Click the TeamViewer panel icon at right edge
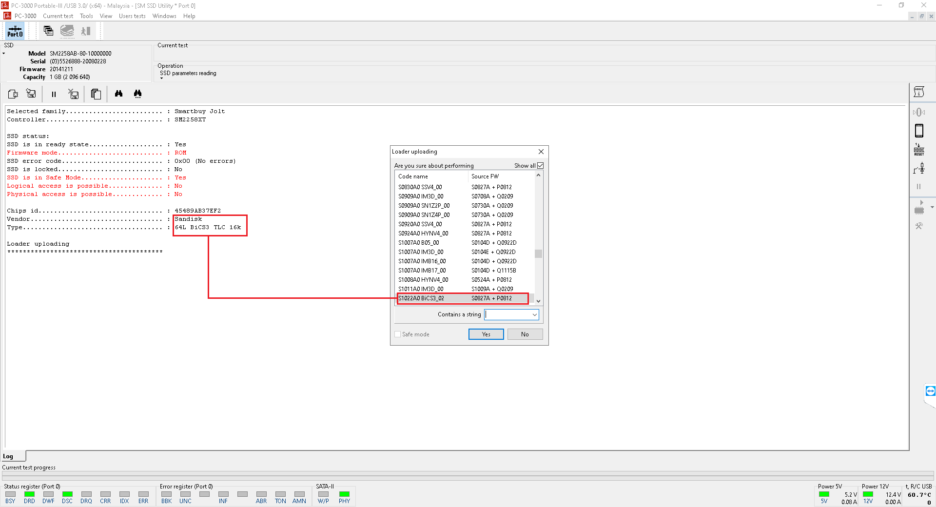936x507 pixels. 930,391
